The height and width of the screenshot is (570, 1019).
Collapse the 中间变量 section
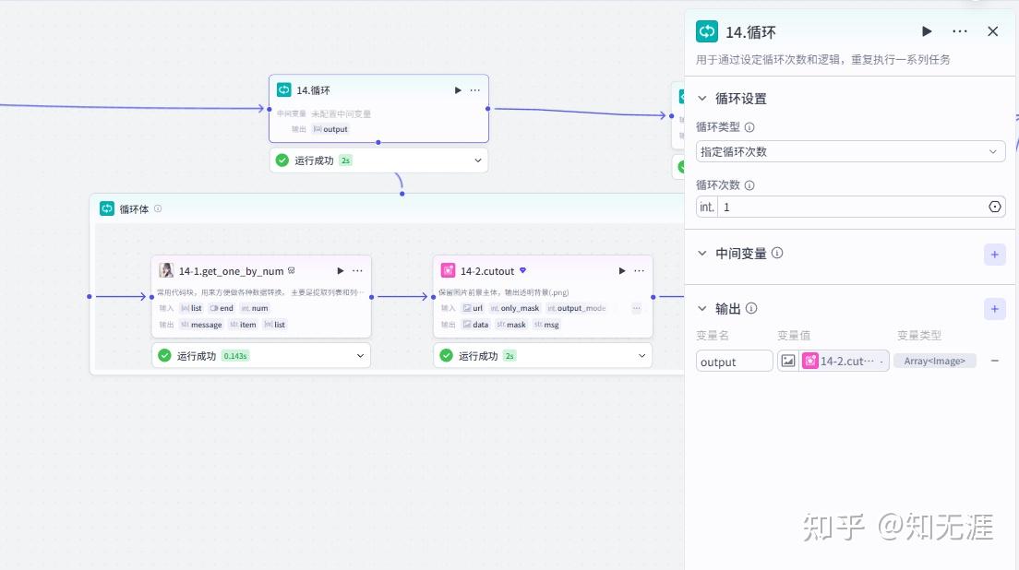tap(701, 254)
